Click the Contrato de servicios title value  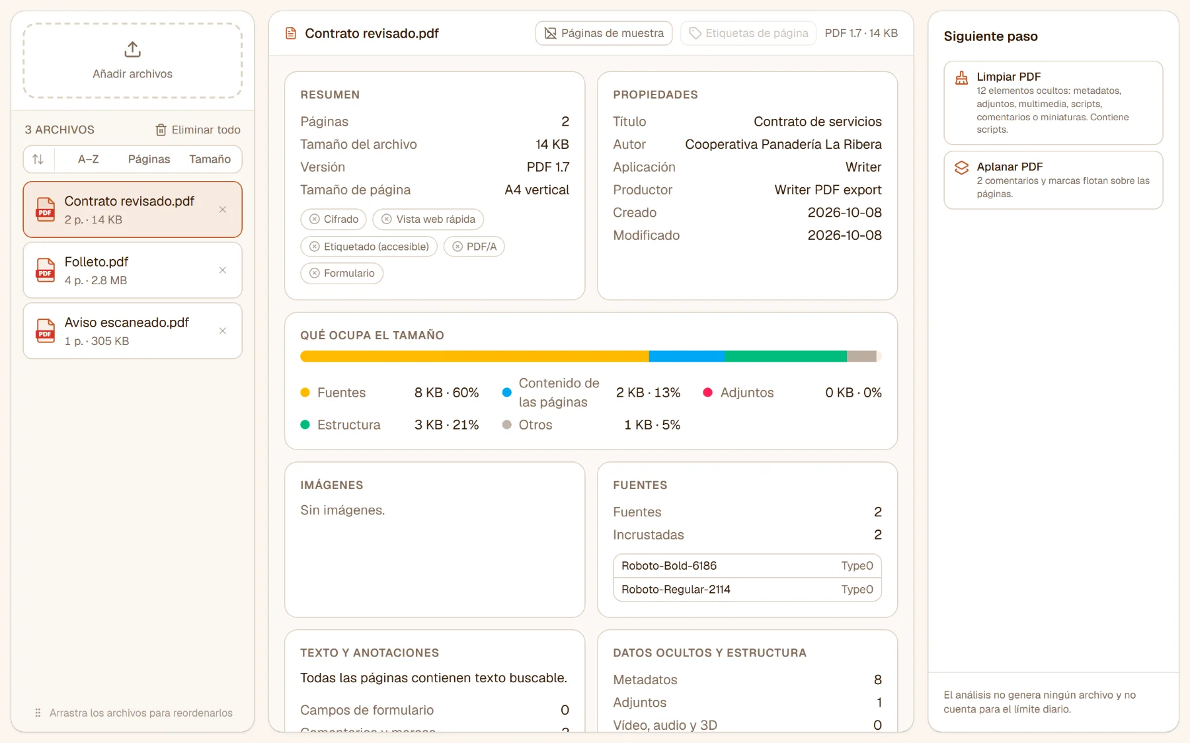point(818,122)
